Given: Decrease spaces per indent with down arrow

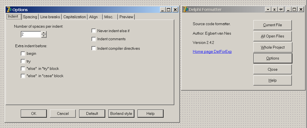Looking at the screenshot, I should pyautogui.click(x=44, y=36).
